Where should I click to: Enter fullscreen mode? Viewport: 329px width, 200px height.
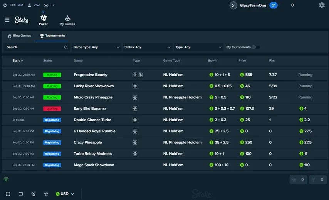(8, 194)
